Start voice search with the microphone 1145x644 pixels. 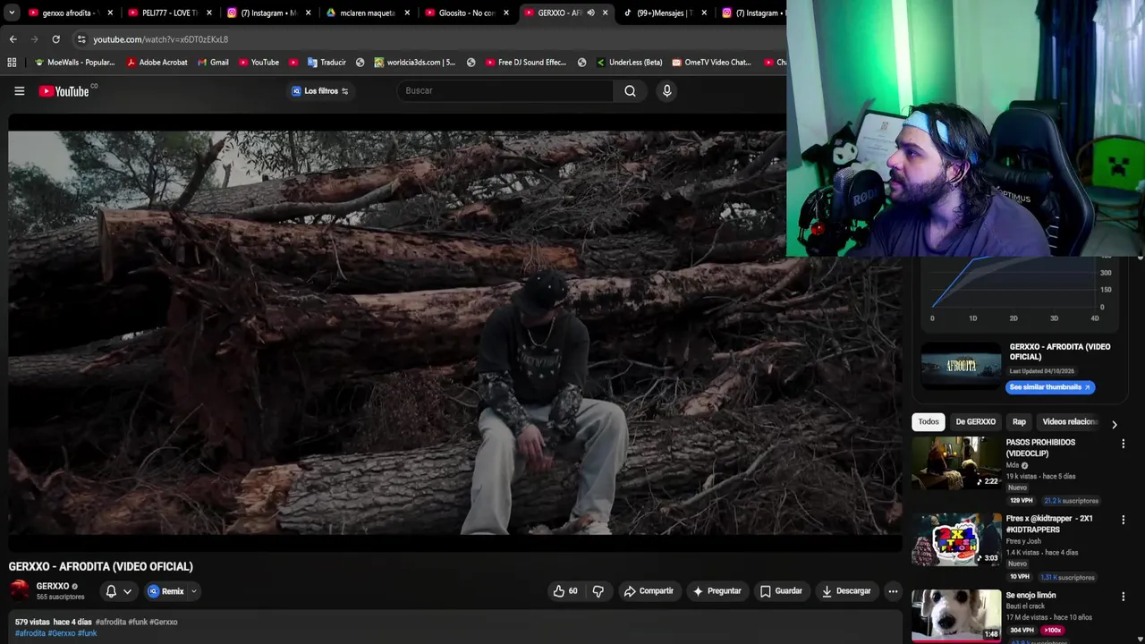click(666, 90)
